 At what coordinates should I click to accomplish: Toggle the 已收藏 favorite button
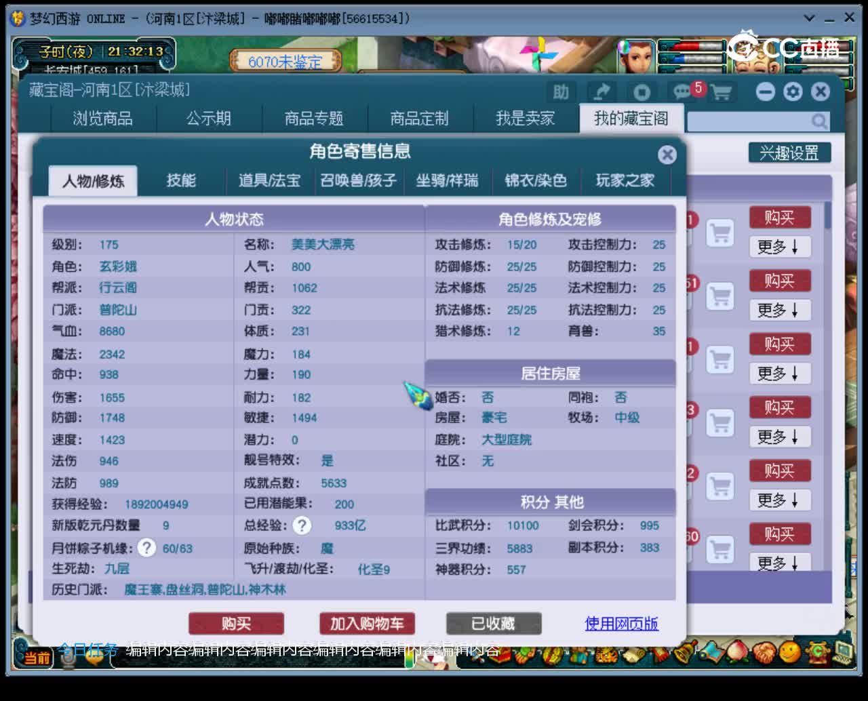[x=494, y=624]
